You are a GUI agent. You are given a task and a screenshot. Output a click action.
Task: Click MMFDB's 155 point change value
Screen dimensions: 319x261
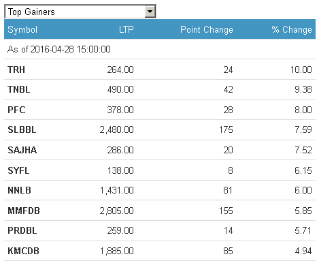226,211
